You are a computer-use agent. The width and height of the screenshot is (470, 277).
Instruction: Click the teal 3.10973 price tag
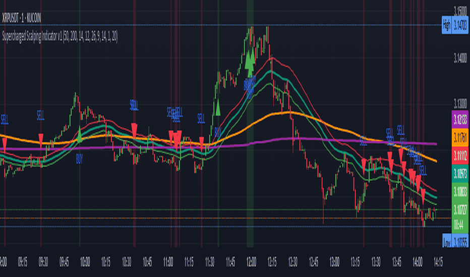click(x=460, y=173)
